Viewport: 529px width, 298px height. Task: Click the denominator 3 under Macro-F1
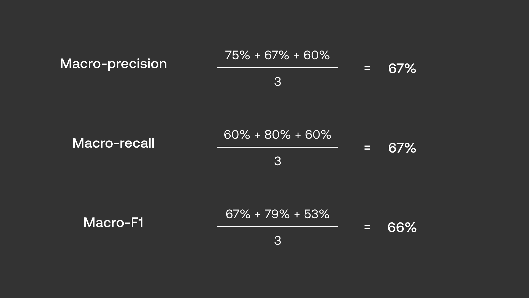277,241
